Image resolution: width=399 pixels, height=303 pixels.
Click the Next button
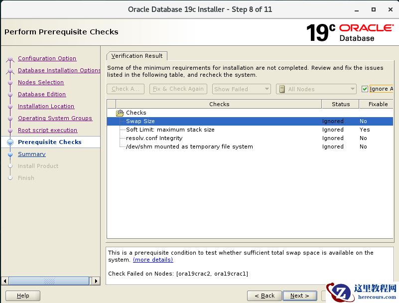point(300,296)
